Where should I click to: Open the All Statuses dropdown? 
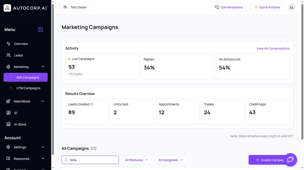(137, 160)
